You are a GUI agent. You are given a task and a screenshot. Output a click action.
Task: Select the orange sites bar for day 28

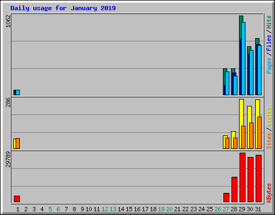point(235,144)
